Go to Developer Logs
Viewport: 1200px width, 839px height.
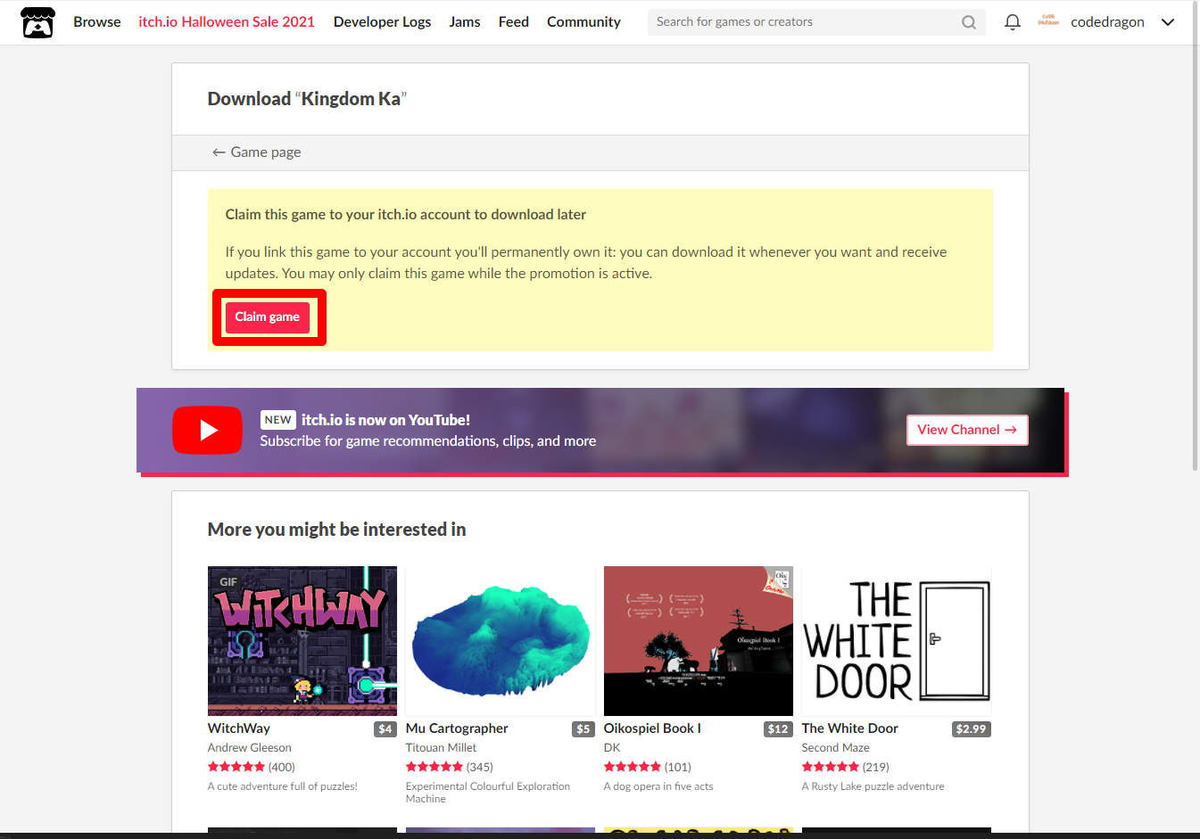click(382, 22)
